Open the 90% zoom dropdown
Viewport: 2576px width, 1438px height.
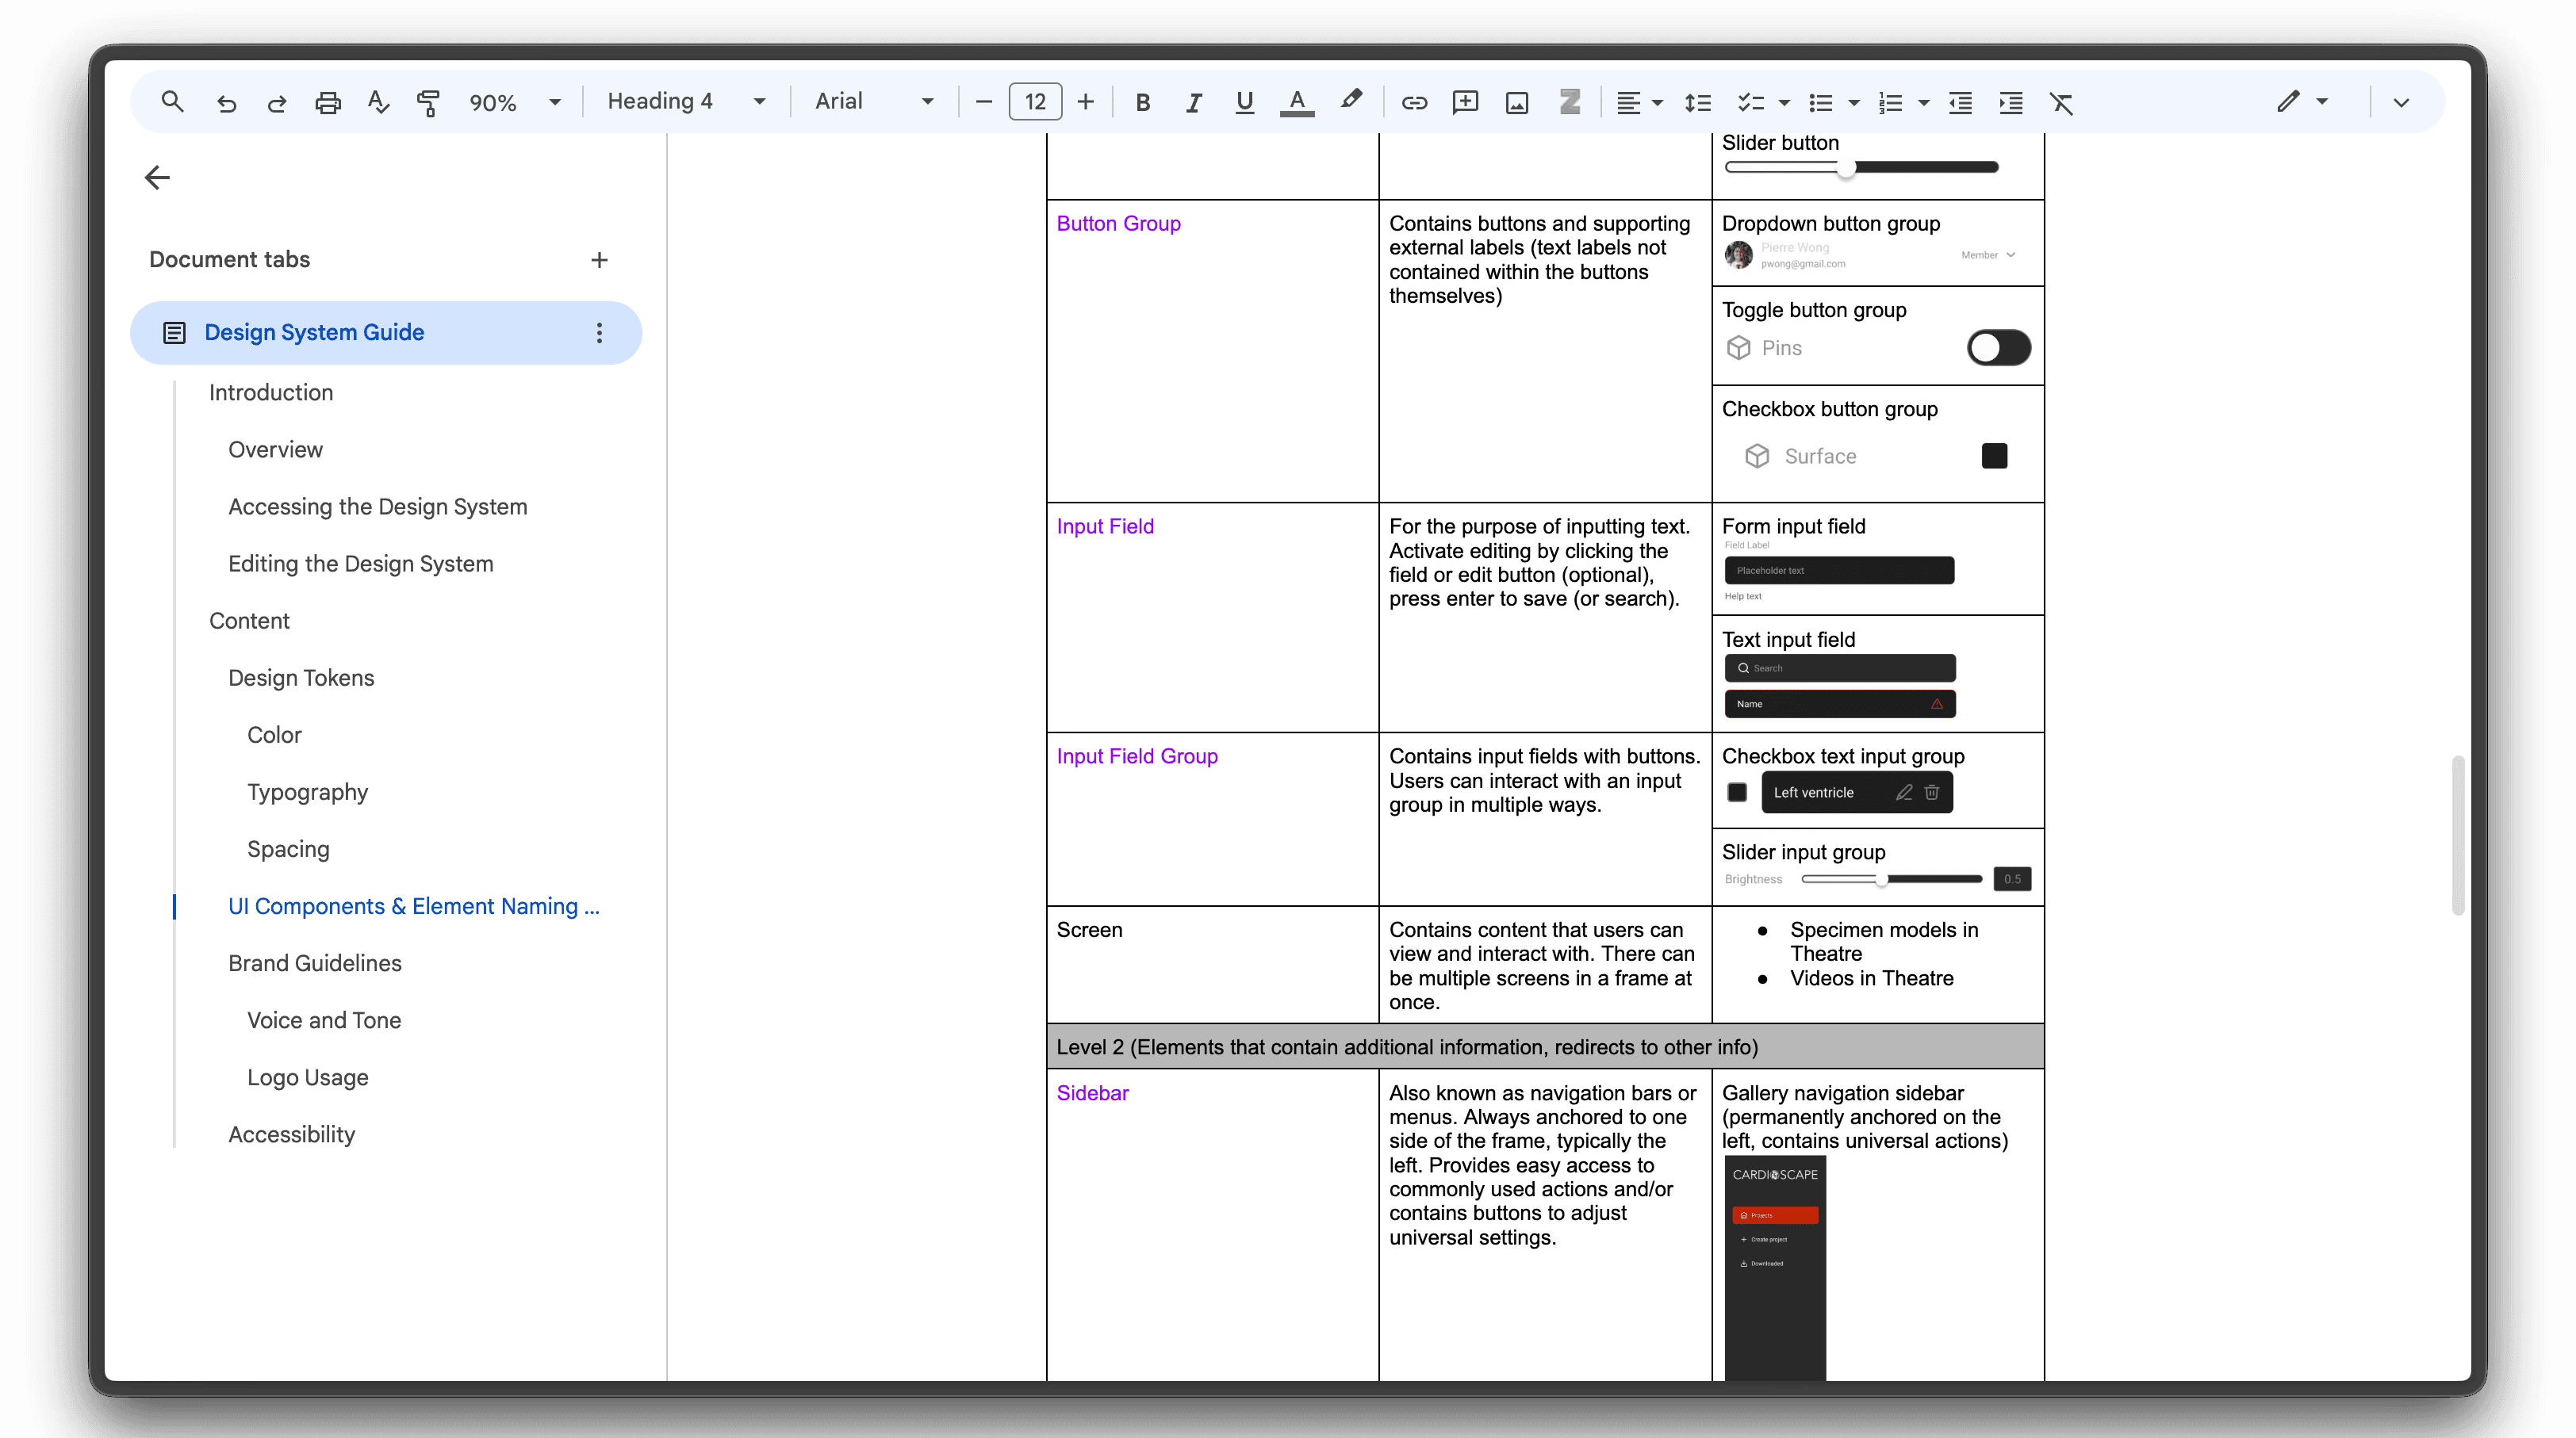pyautogui.click(x=514, y=102)
